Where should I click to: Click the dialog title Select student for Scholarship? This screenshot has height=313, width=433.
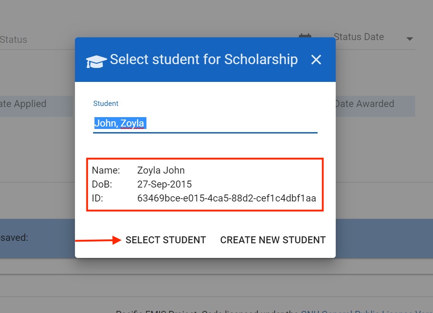204,60
